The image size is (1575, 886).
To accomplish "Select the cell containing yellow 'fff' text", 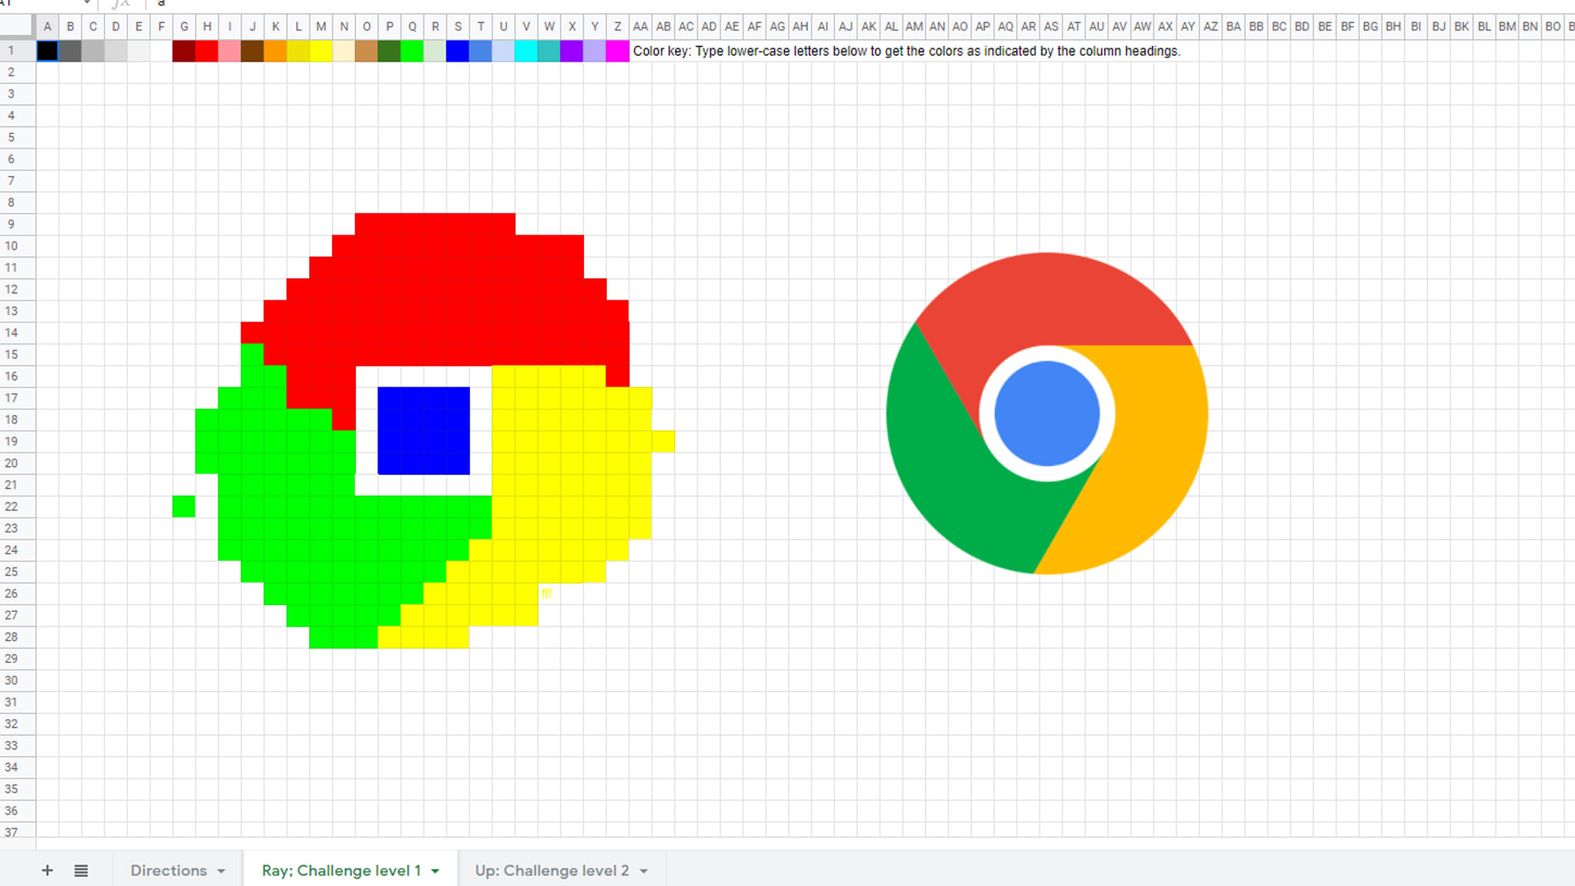I will [549, 593].
